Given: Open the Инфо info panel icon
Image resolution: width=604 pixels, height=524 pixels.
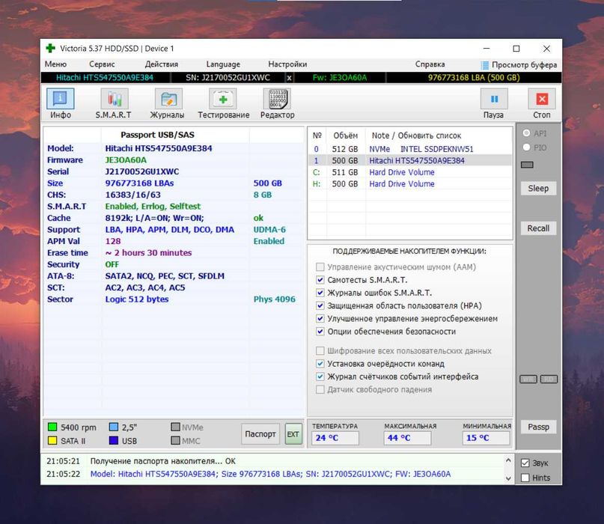Looking at the screenshot, I should 61,99.
